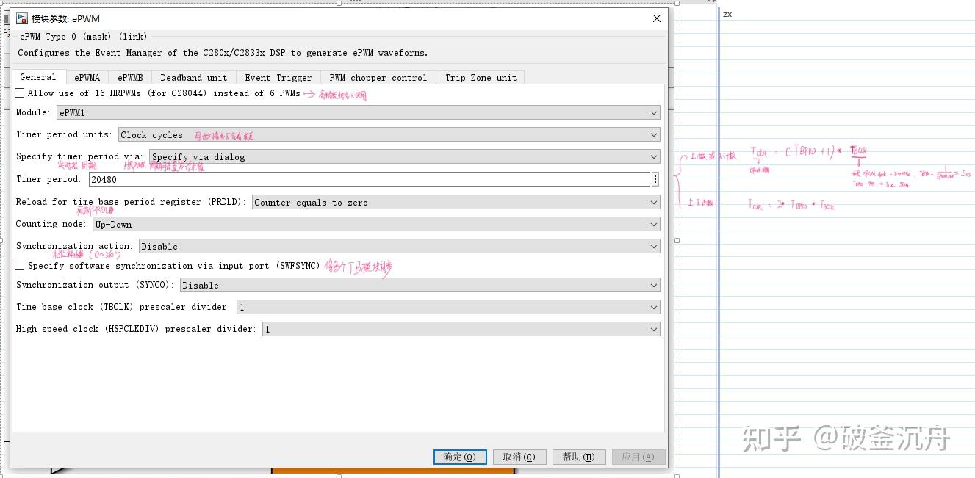
Task: Open Specify timer period via dropdown
Action: tap(405, 157)
